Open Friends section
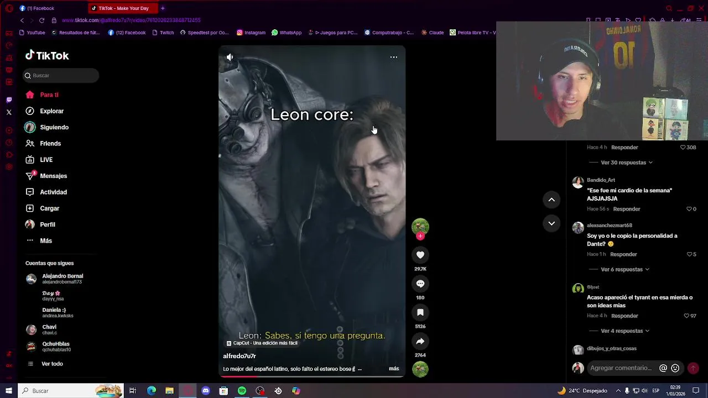The width and height of the screenshot is (708, 398). [43, 143]
